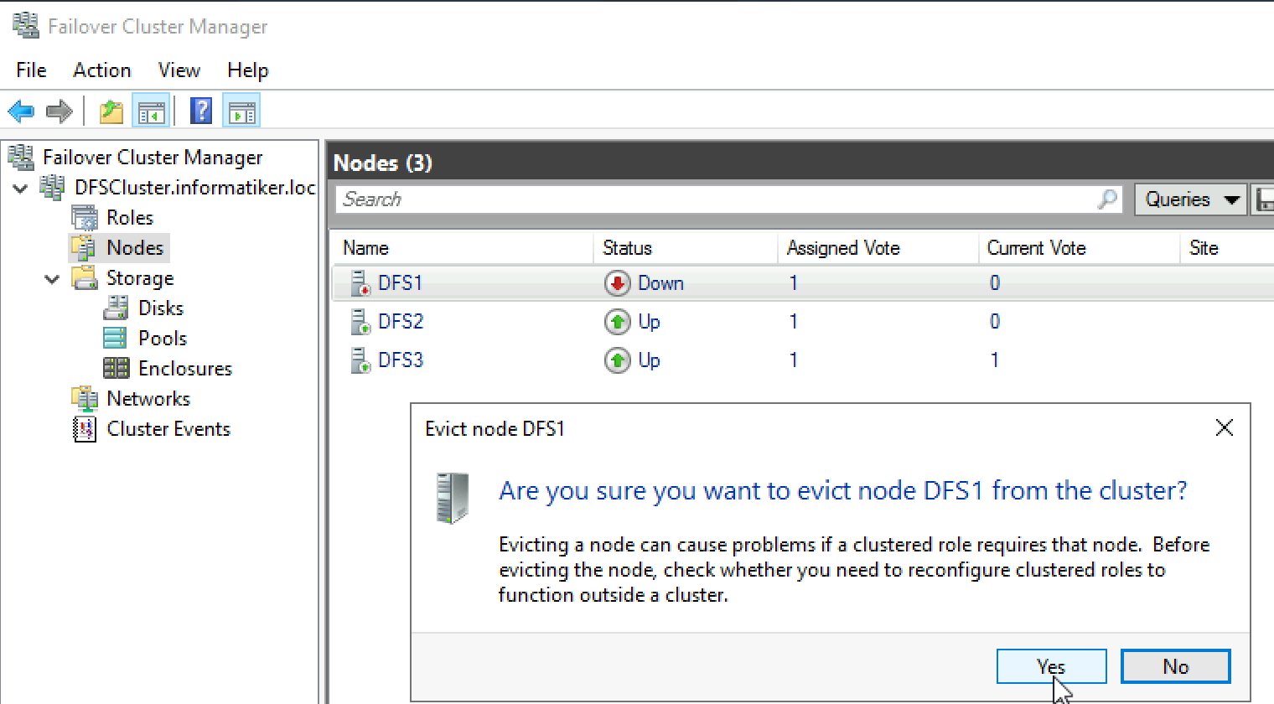Open Cluster Events
This screenshot has height=704, width=1274.
[168, 428]
